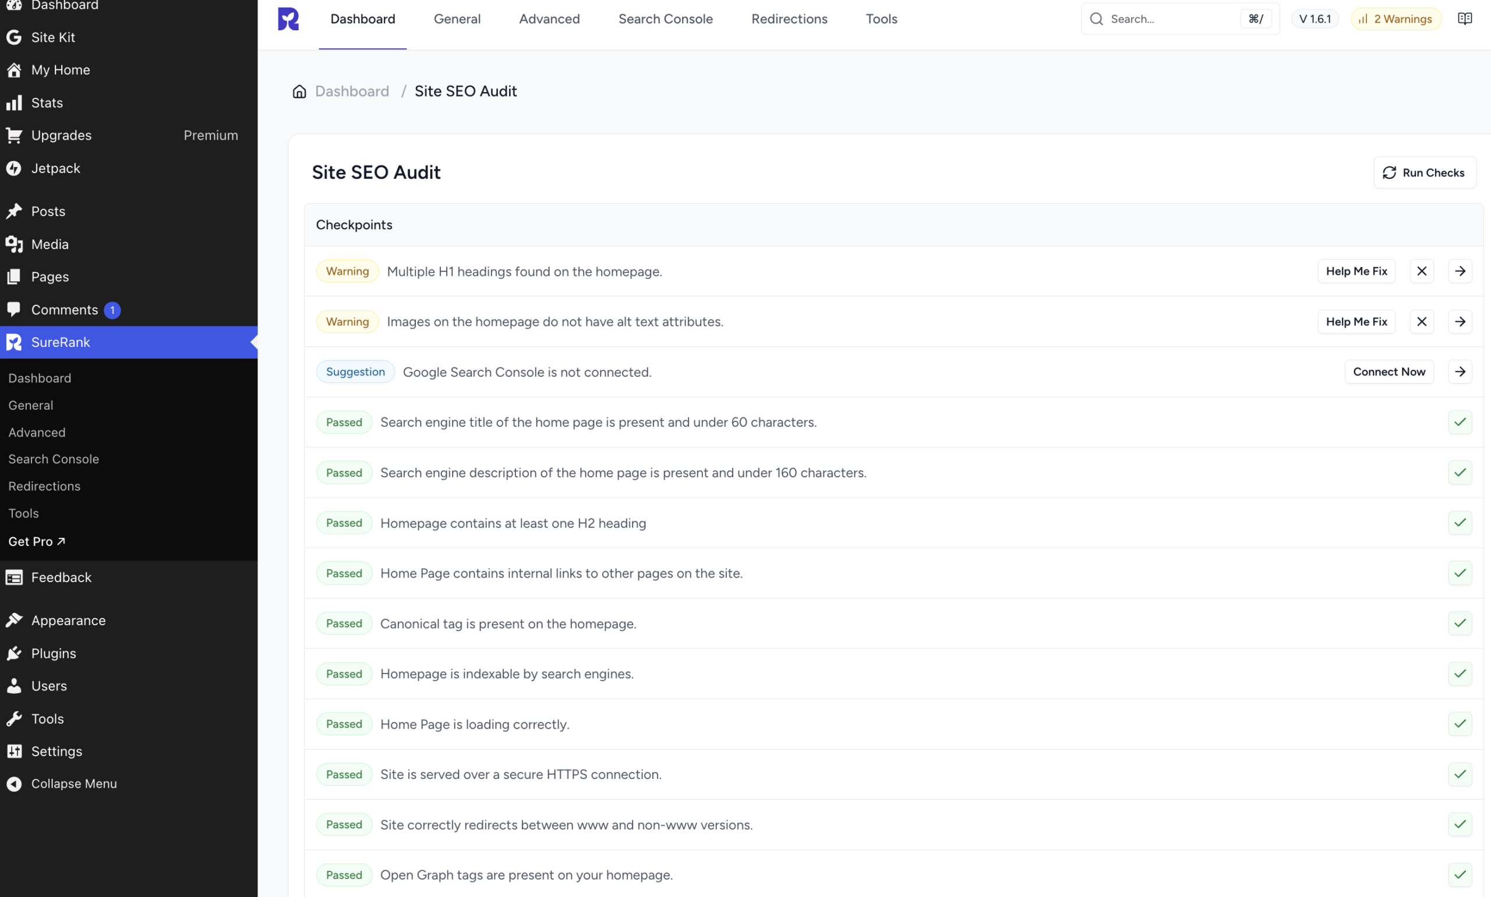1491x897 pixels.
Task: Dismiss the multiple H1 headings warning
Action: [x=1422, y=271]
